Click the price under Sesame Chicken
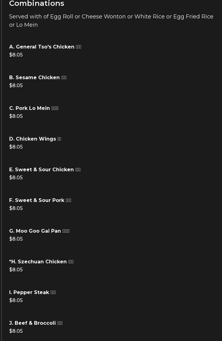 click(x=16, y=85)
